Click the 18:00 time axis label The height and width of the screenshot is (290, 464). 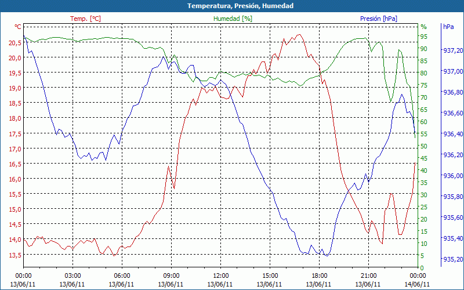tap(320, 275)
